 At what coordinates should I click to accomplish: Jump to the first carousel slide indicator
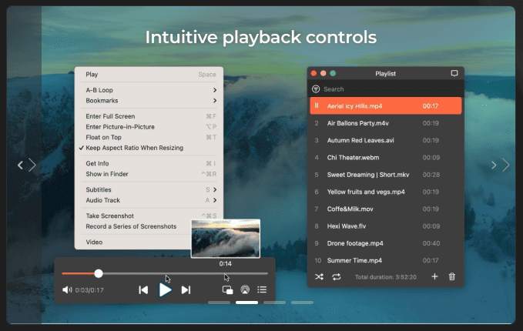point(220,303)
